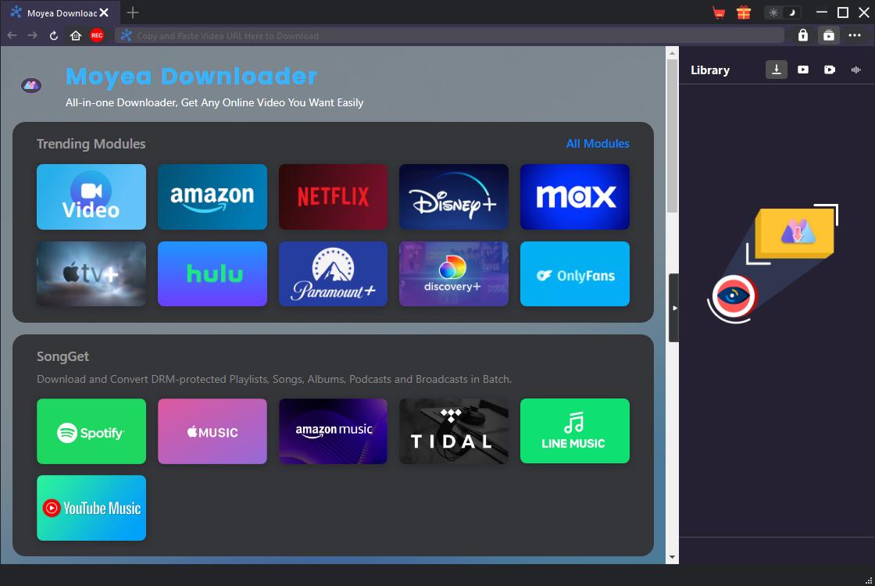Open the shopping cart icon
Image resolution: width=875 pixels, height=586 pixels.
click(x=719, y=13)
